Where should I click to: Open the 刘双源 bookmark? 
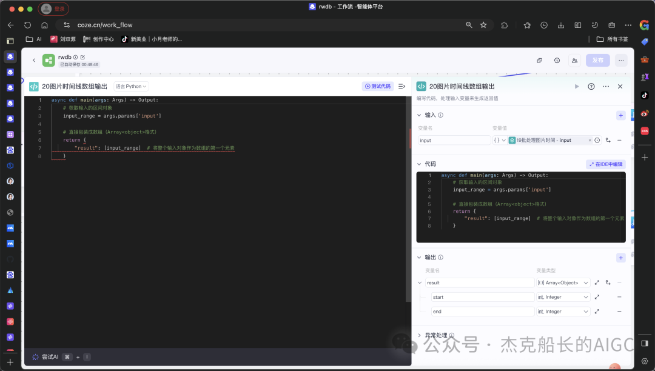(63, 39)
